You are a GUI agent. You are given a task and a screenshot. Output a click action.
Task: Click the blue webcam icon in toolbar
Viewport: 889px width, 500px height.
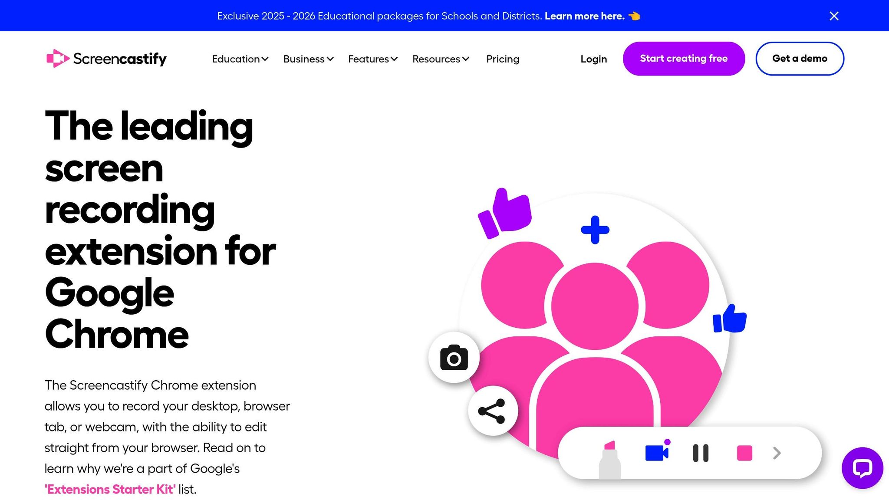tap(658, 452)
